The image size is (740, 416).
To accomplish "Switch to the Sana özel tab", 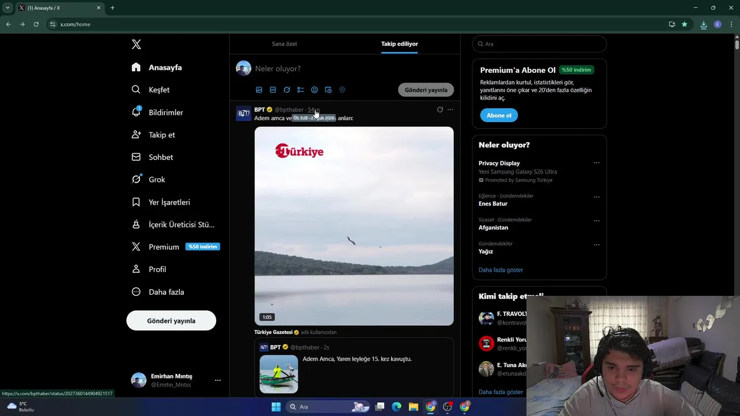I will point(284,44).
